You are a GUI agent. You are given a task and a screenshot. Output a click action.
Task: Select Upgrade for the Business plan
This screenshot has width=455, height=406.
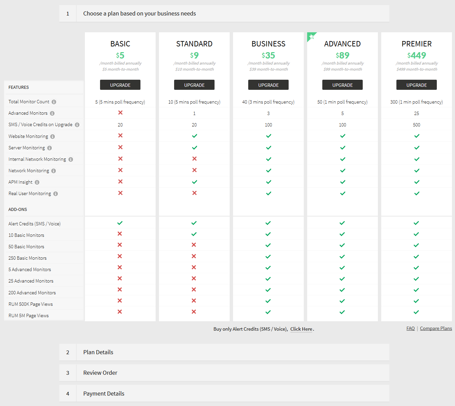(x=268, y=85)
